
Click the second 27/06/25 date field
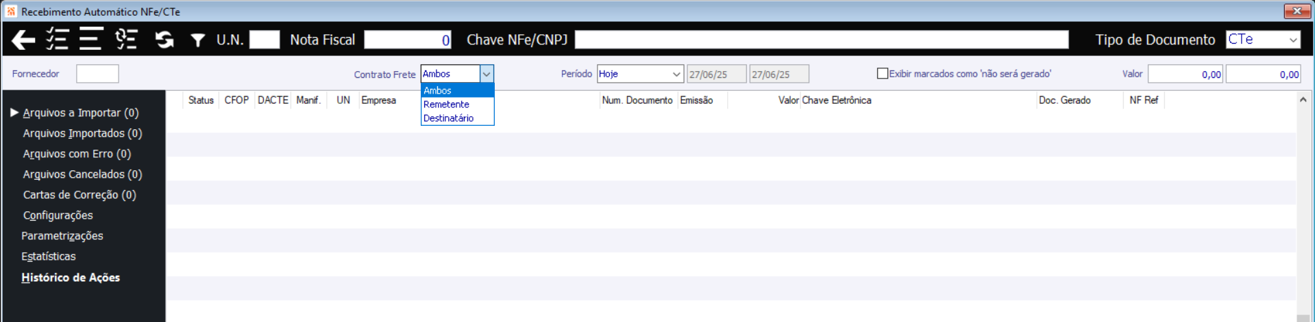click(x=779, y=74)
